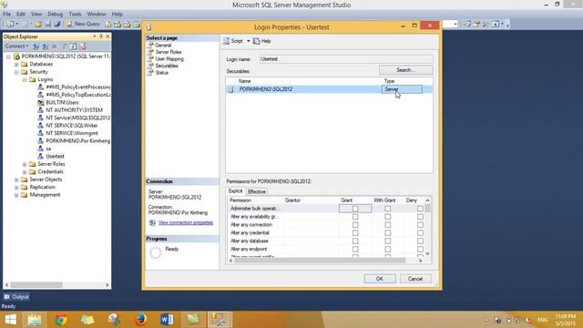The image size is (583, 328).
Task: Check Grant for Alter any availability group
Action: coord(355,217)
